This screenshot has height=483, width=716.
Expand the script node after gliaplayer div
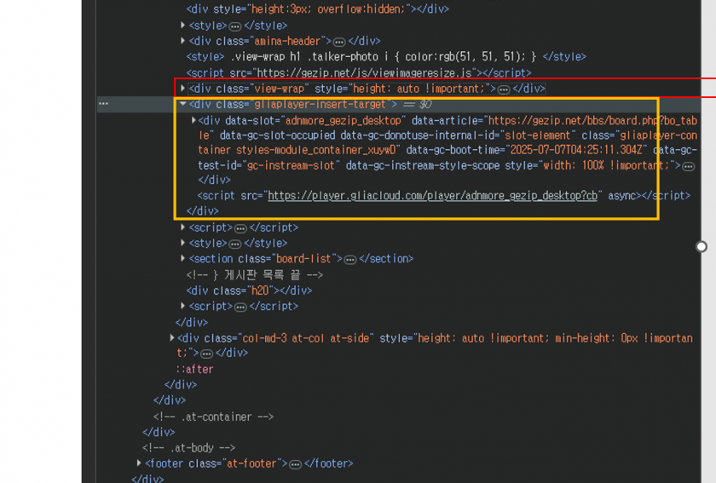pyautogui.click(x=182, y=227)
